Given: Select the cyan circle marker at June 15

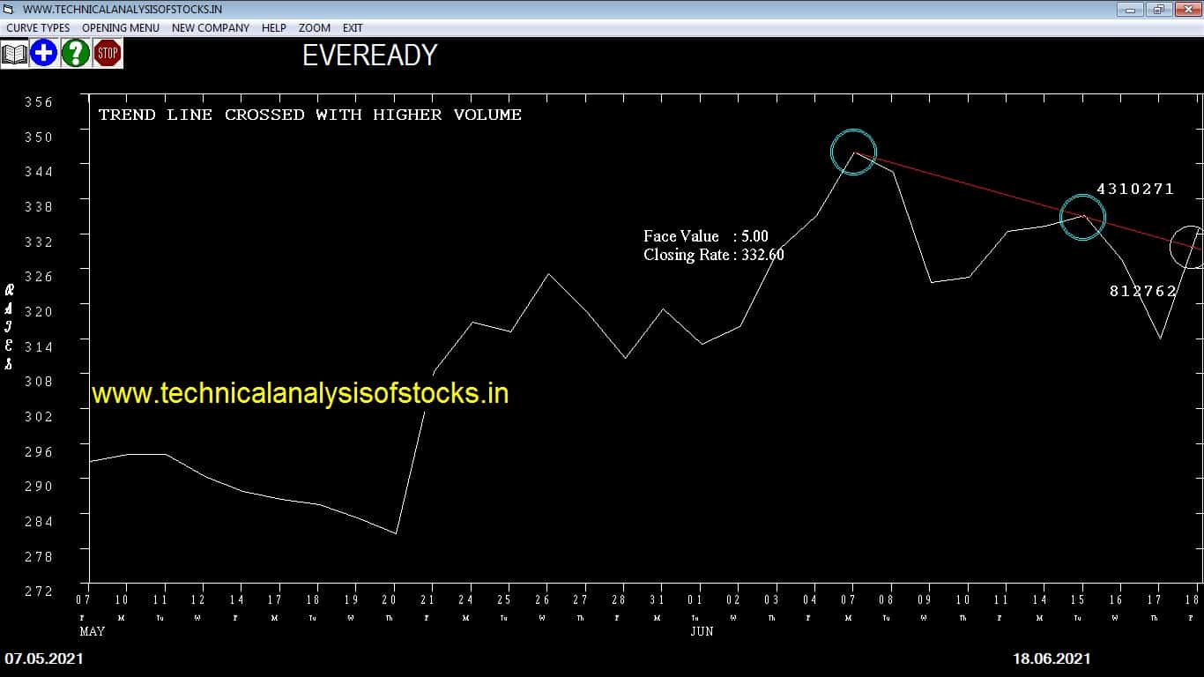Looking at the screenshot, I should [x=1082, y=217].
